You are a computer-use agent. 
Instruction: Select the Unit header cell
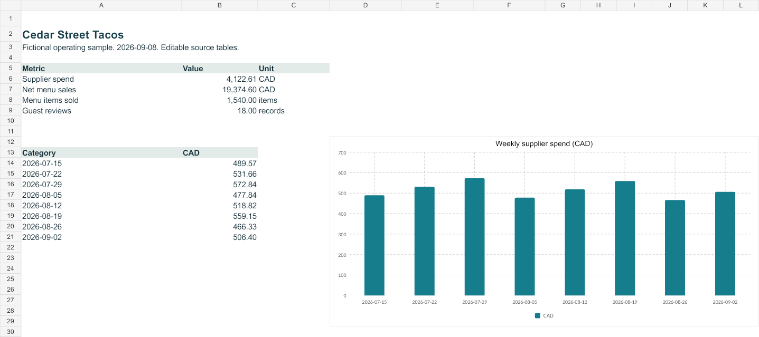pos(294,69)
